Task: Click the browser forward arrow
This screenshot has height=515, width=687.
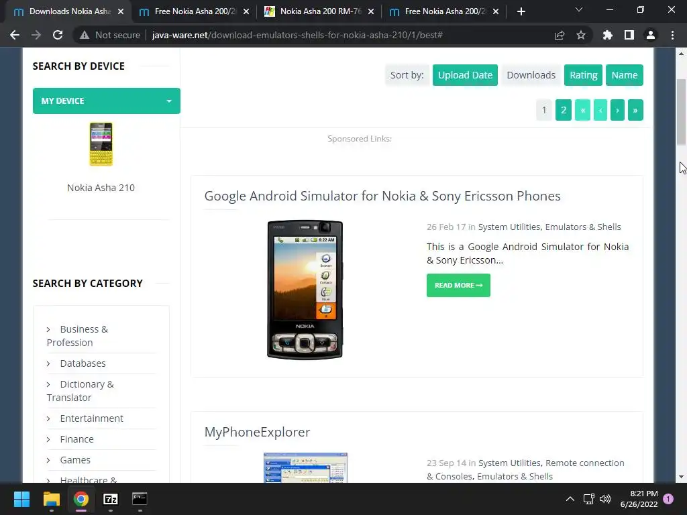Action: 36,35
